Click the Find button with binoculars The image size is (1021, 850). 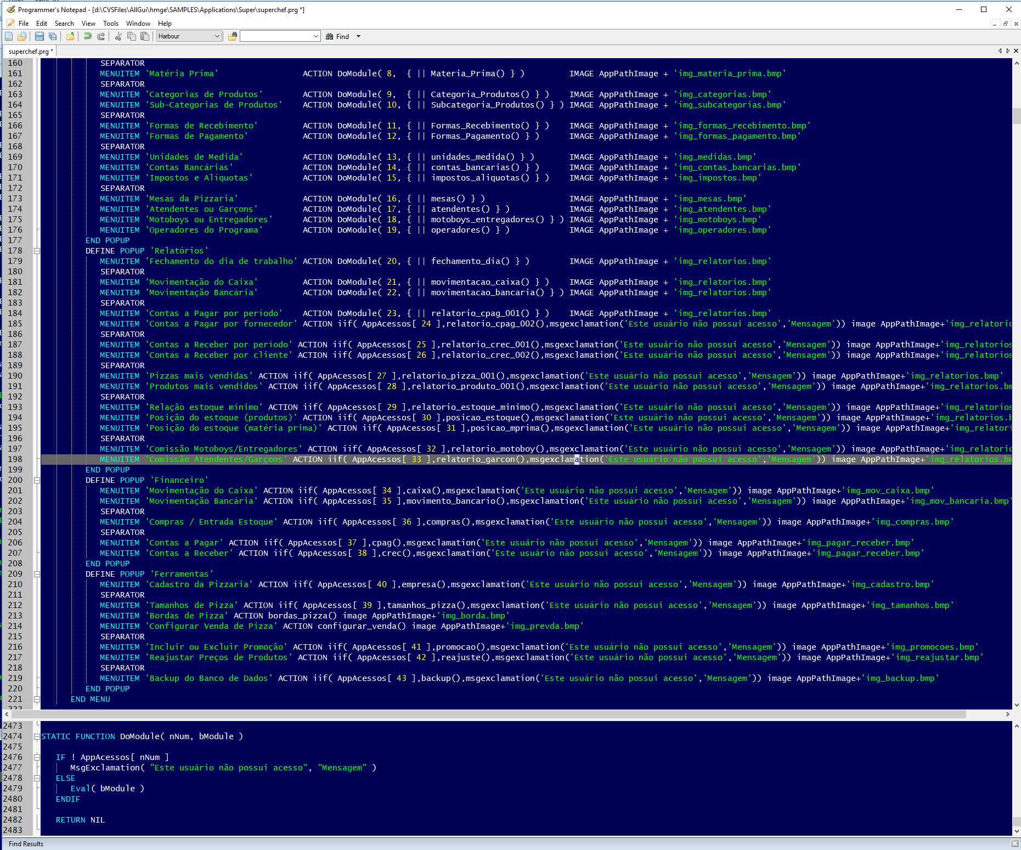tap(337, 36)
